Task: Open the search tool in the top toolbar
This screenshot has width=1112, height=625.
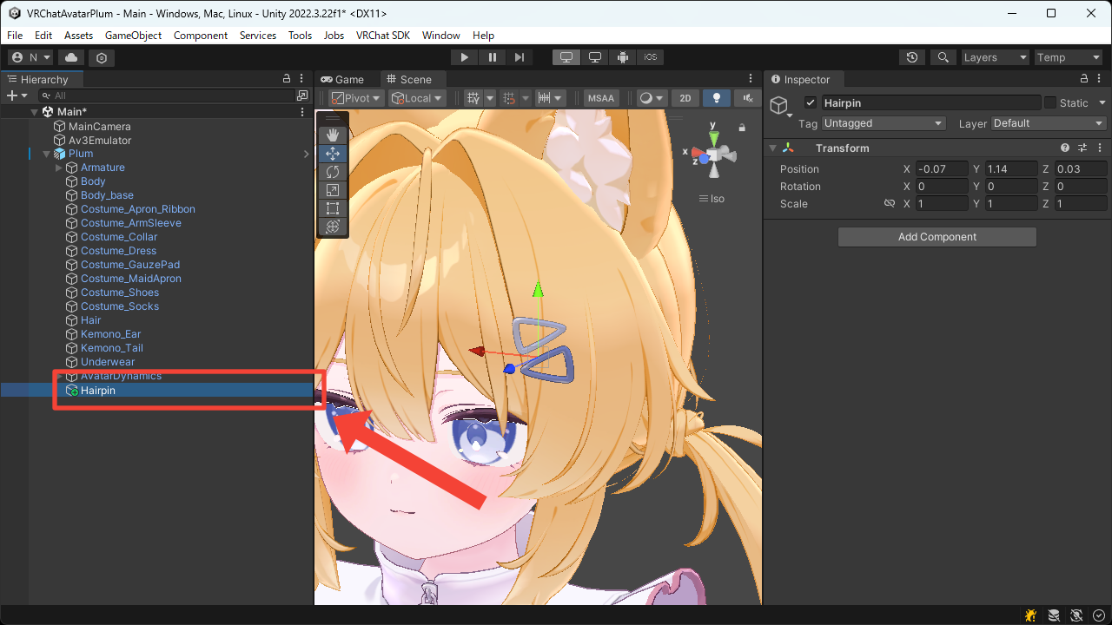Action: pyautogui.click(x=943, y=57)
